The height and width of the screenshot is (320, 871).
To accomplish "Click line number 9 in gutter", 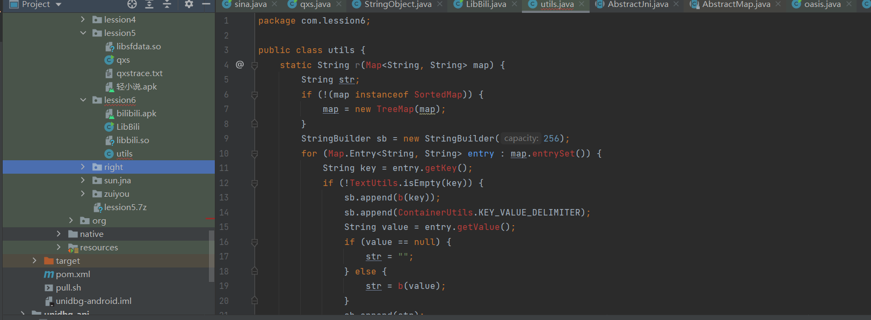I will coord(226,138).
